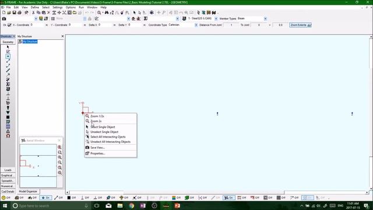Select the pointer tool in Geometry sidebar
Viewport: 373px width, 210px height.
tap(8, 47)
